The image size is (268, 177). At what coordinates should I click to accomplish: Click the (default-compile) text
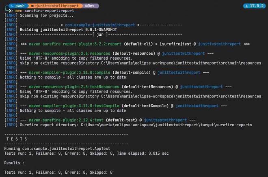(x=132, y=73)
